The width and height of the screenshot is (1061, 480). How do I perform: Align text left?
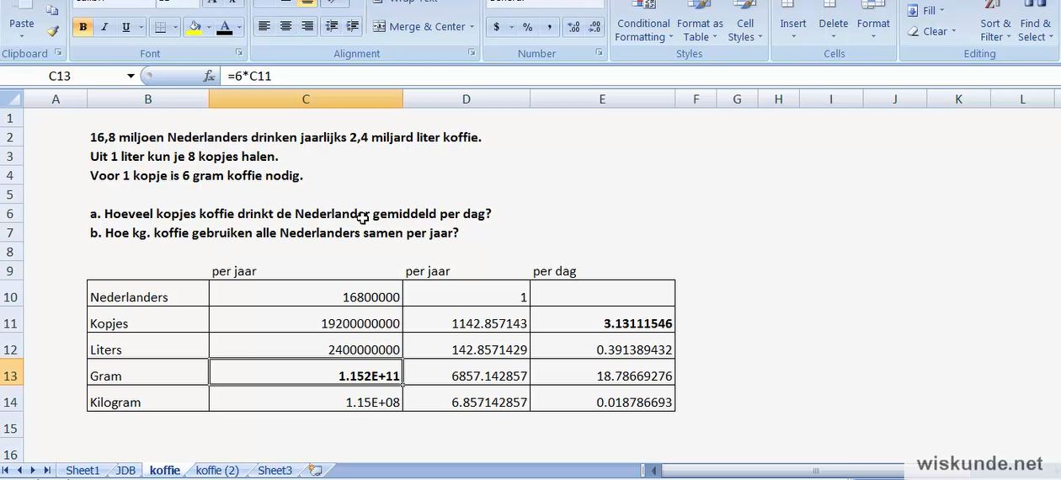[x=264, y=27]
